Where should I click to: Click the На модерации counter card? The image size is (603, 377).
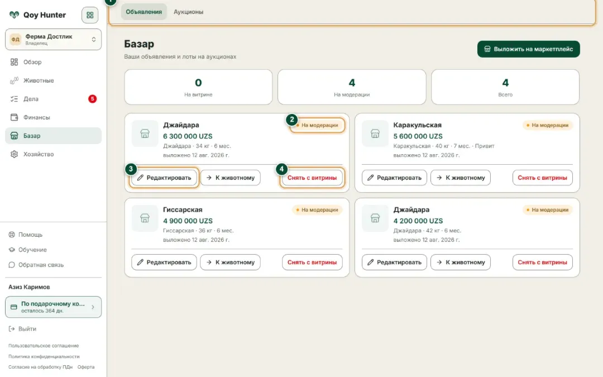point(352,87)
